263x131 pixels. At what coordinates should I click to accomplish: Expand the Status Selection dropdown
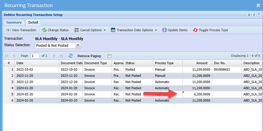tap(78, 45)
